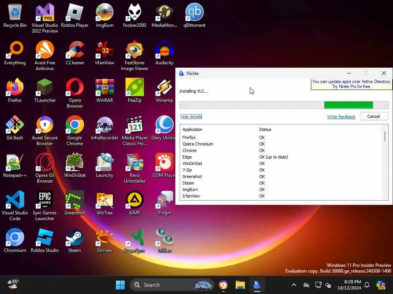Select the ImgBurn desktop shortcut
This screenshot has width=393, height=294.
(104, 15)
